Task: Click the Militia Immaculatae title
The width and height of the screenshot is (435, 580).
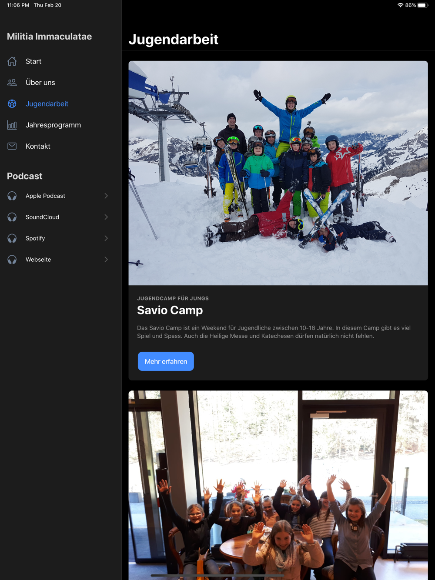Action: 49,37
